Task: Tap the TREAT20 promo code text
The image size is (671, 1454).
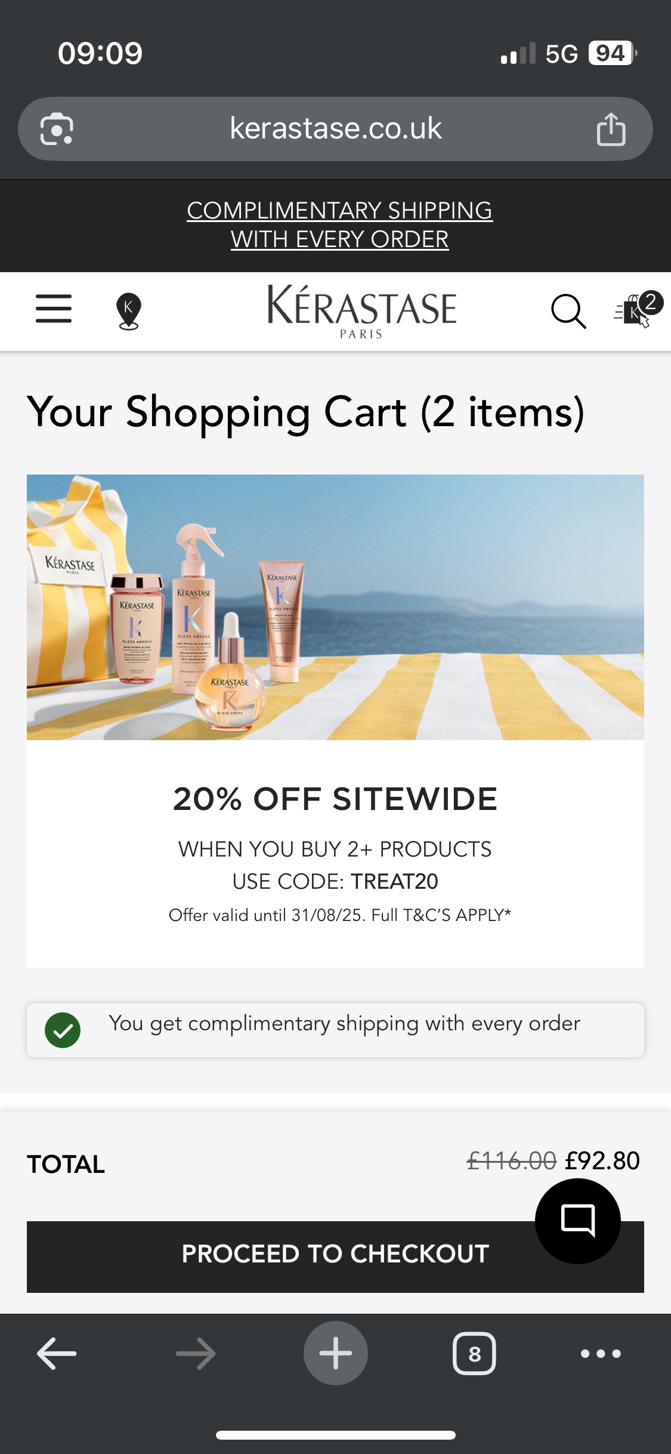Action: click(394, 882)
